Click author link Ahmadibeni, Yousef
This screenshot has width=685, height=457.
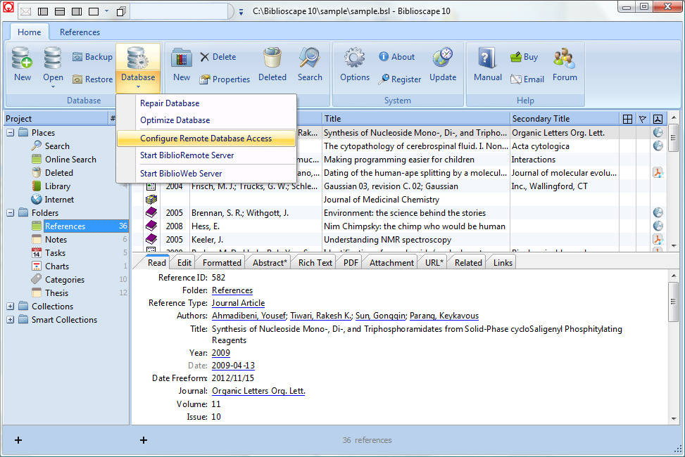(249, 316)
